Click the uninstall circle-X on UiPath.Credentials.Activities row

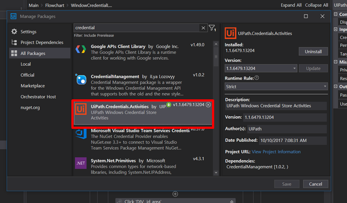pyautogui.click(x=208, y=105)
